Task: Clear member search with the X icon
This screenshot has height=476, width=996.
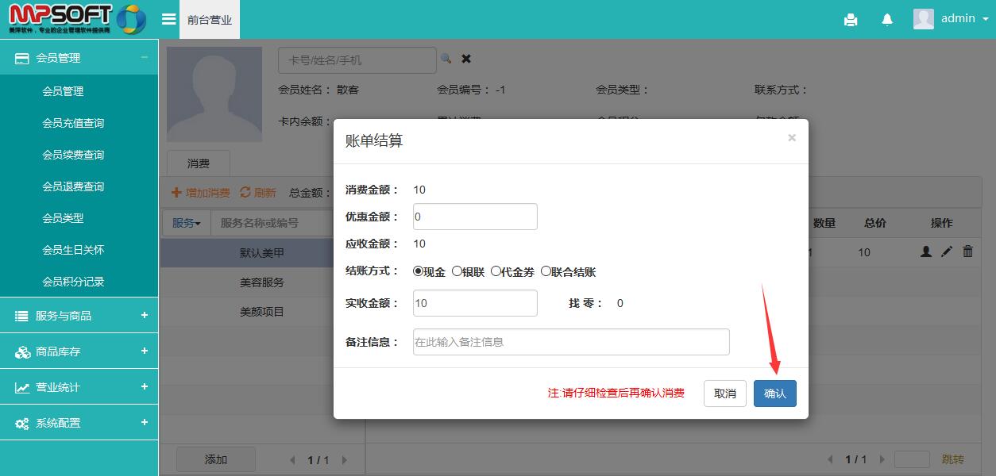Action: [x=466, y=59]
